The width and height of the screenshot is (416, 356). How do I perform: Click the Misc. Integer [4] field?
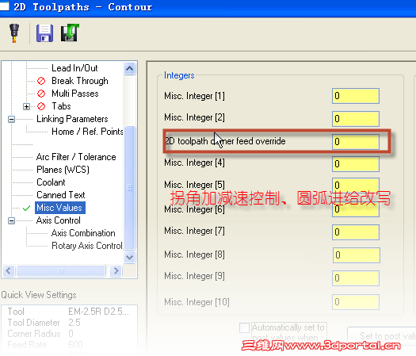click(x=356, y=164)
